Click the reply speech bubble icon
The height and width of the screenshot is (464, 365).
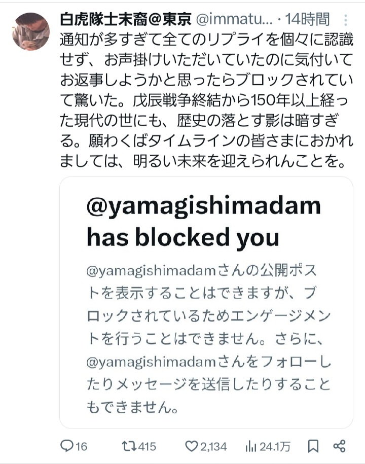point(66,446)
